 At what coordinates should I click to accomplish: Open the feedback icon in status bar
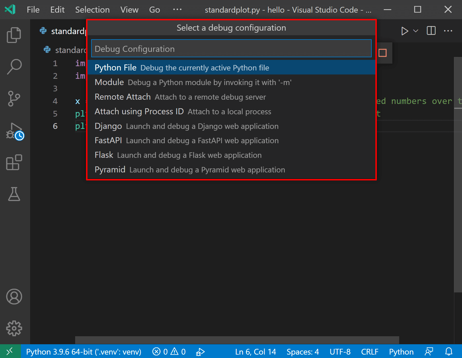429,351
